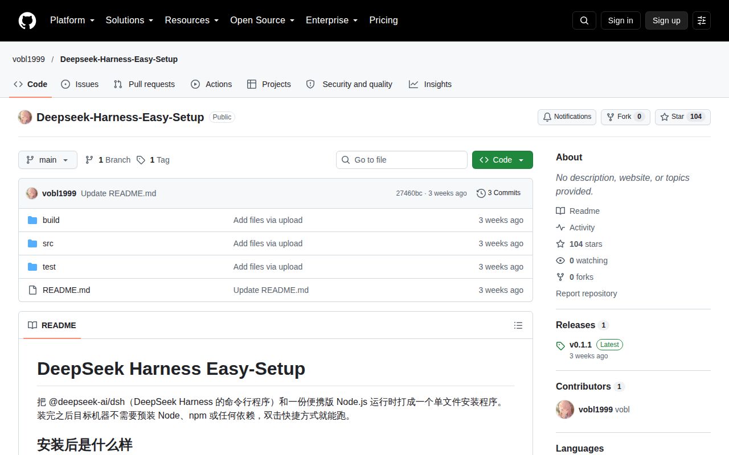Switch to the Projects tab
Screen dimensions: 729x455
click(x=269, y=84)
